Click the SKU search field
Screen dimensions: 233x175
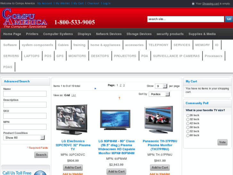(x=25, y=116)
